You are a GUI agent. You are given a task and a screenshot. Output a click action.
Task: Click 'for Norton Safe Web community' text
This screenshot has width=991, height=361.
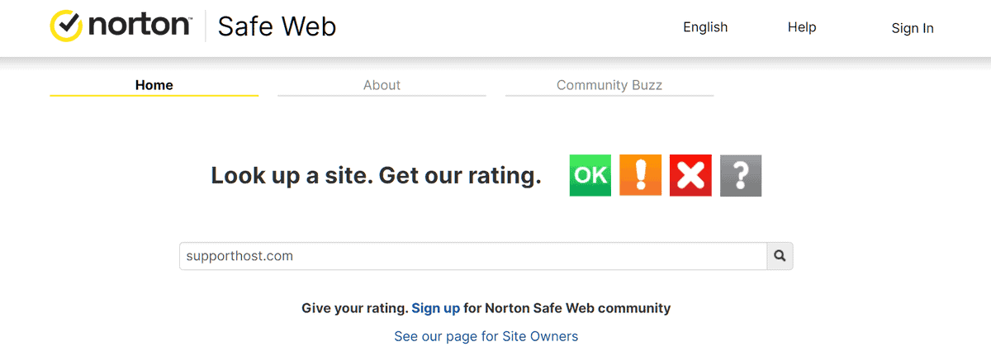[x=567, y=308]
